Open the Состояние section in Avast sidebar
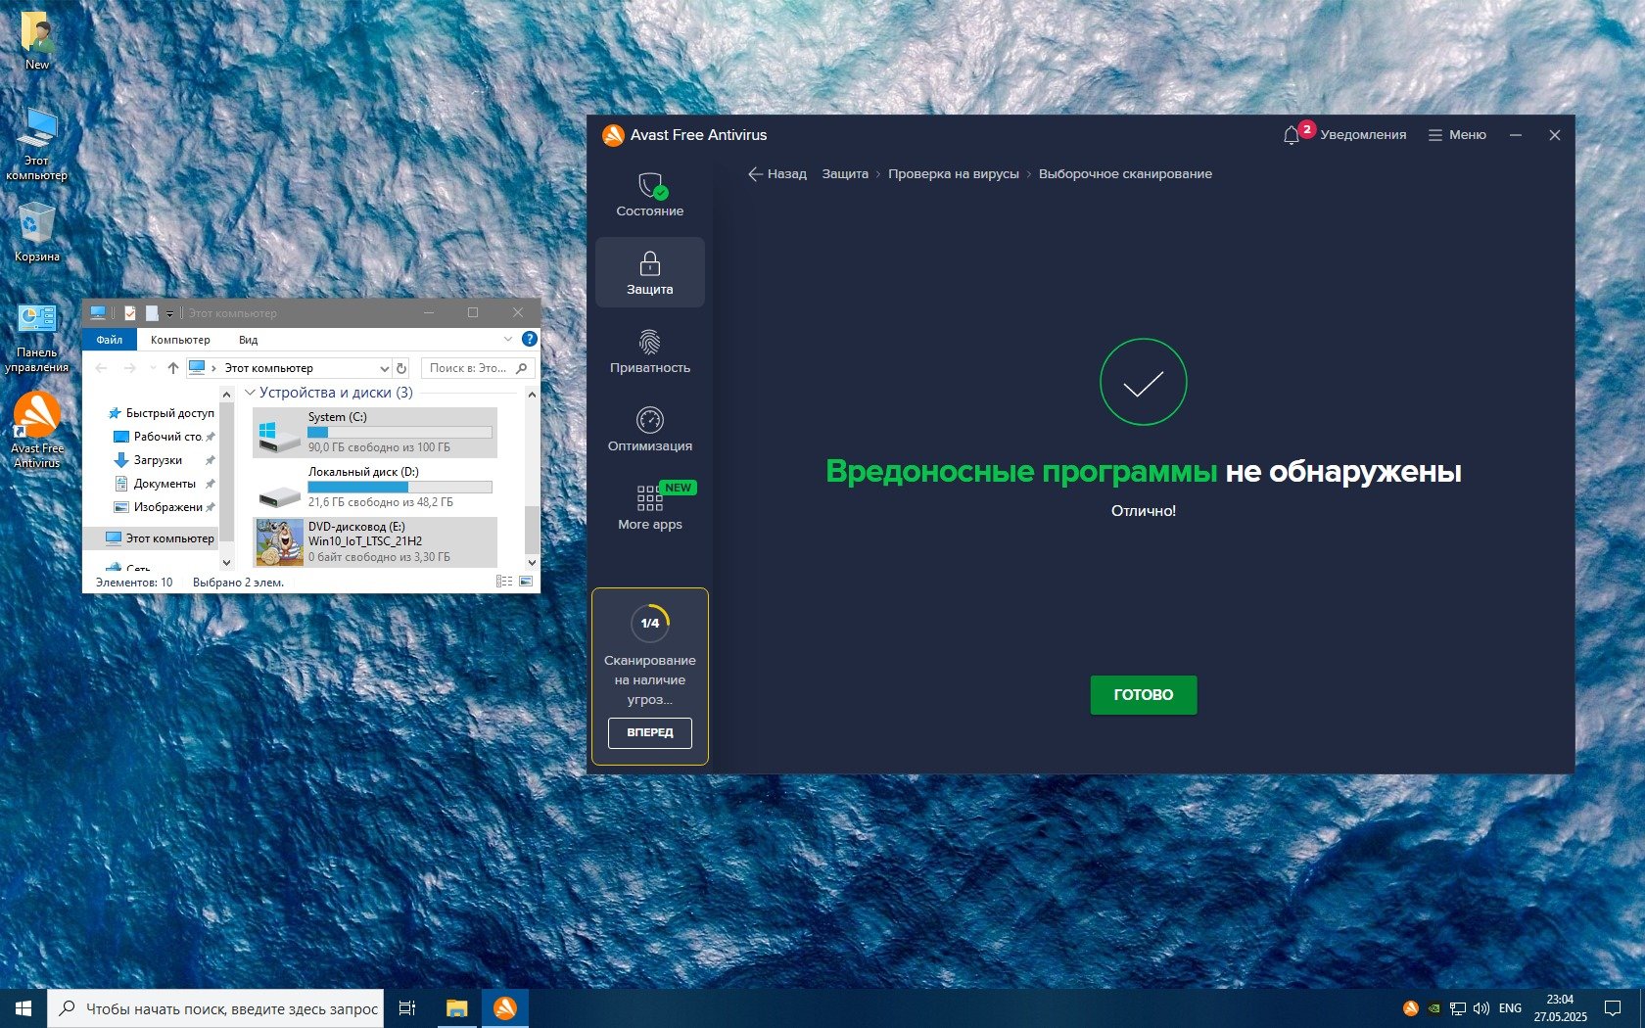The image size is (1645, 1028). coord(649,195)
